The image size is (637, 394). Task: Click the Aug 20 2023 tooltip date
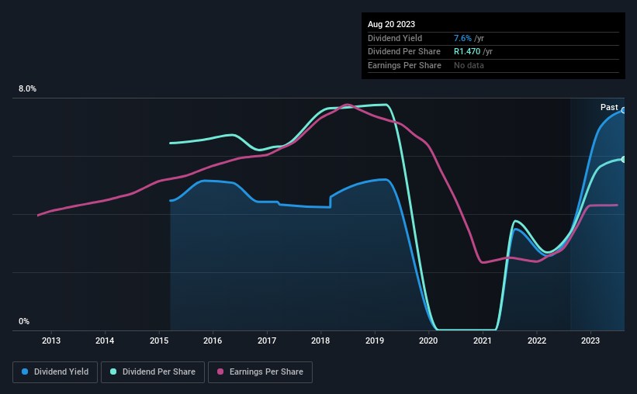pyautogui.click(x=393, y=24)
